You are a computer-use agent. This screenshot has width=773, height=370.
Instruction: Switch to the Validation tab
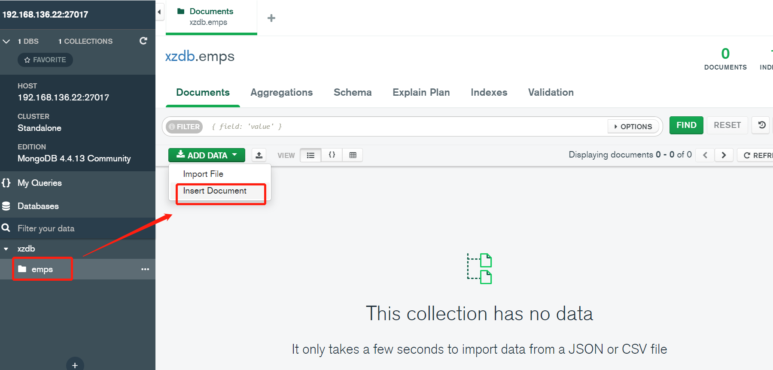[551, 92]
